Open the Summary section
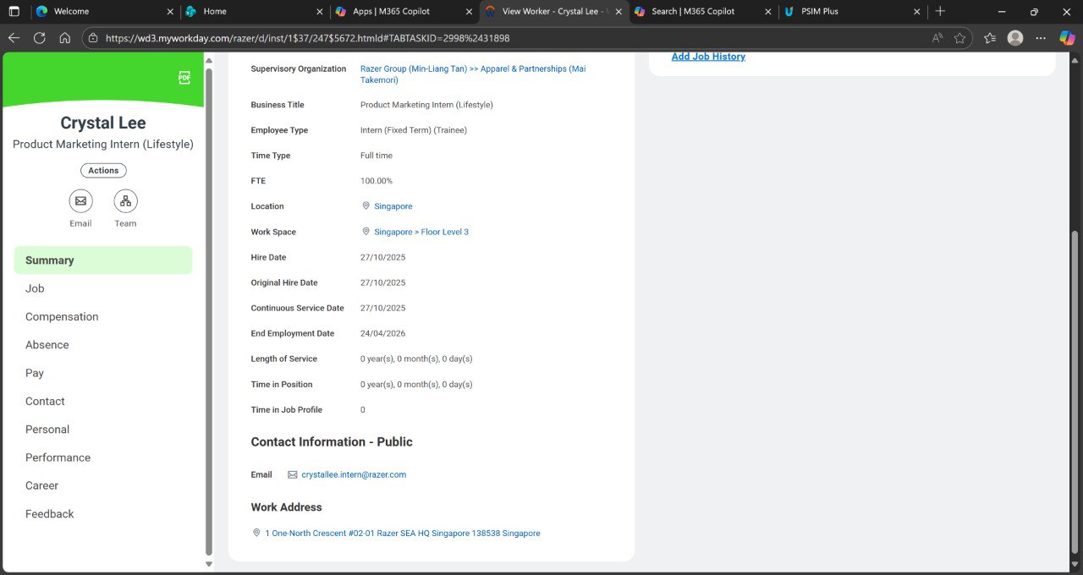This screenshot has height=575, width=1083. (103, 260)
